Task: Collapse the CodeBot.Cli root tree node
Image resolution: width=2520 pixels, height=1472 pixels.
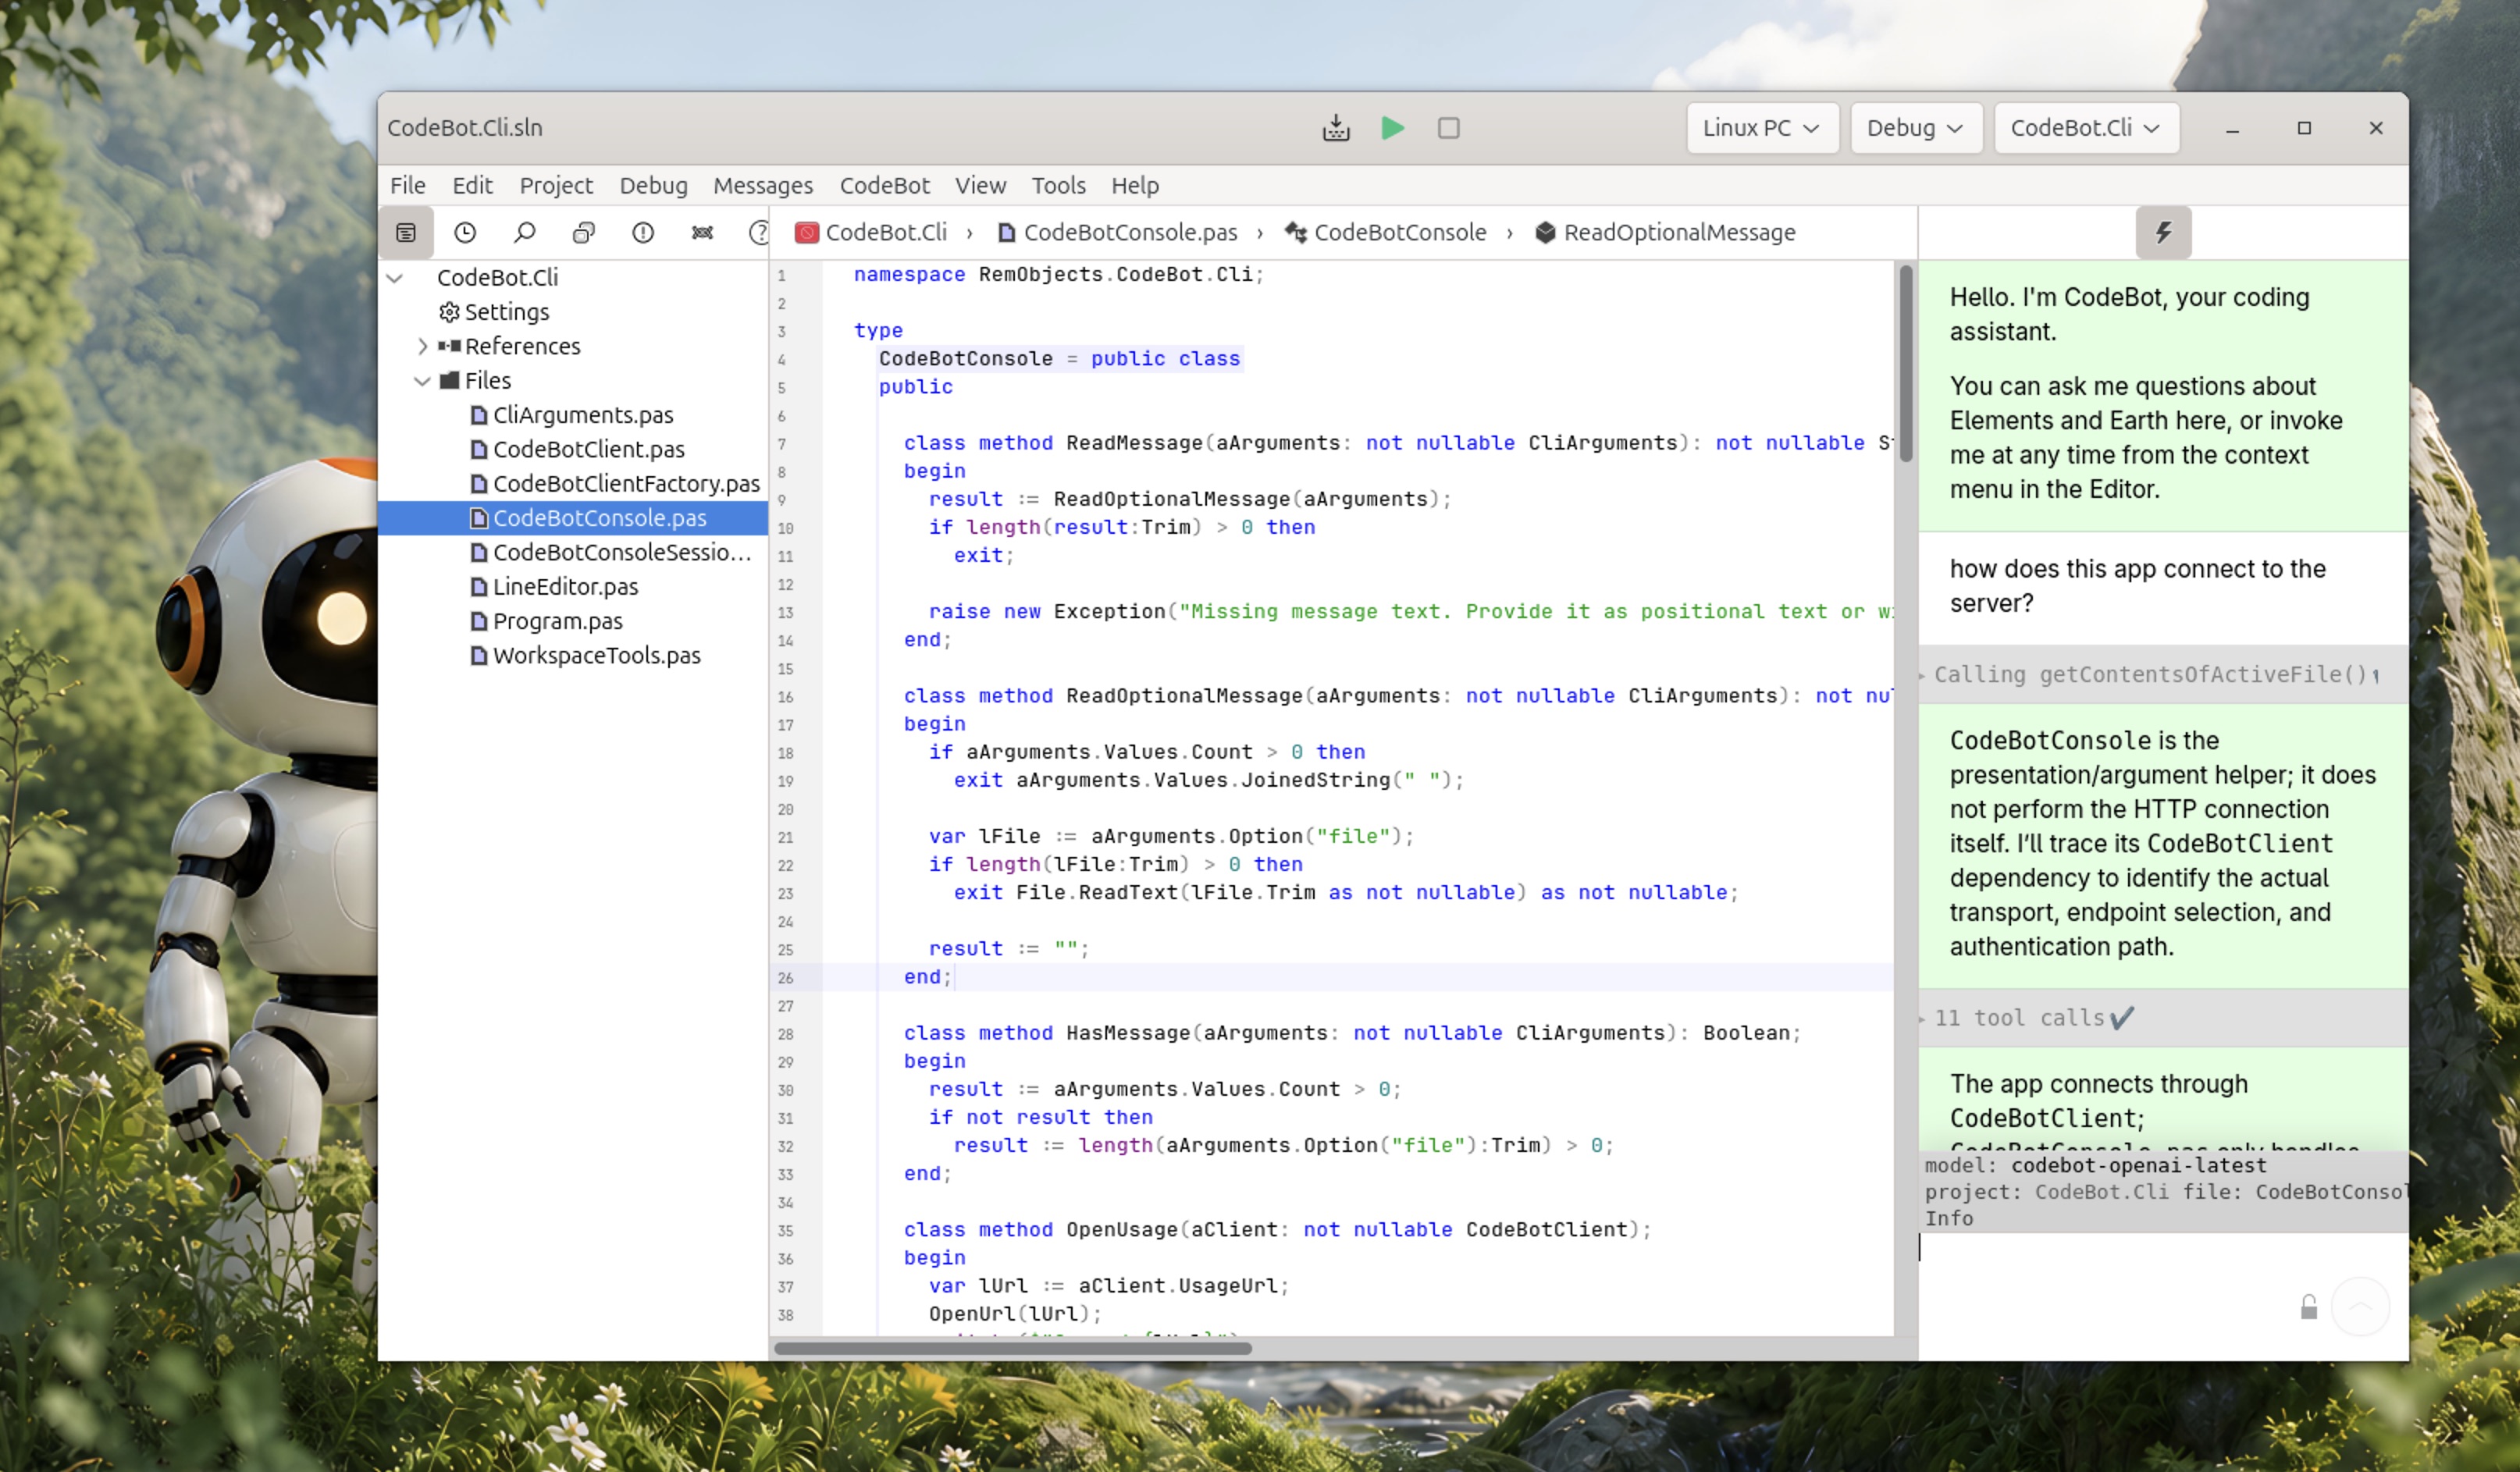Action: pyautogui.click(x=395, y=278)
